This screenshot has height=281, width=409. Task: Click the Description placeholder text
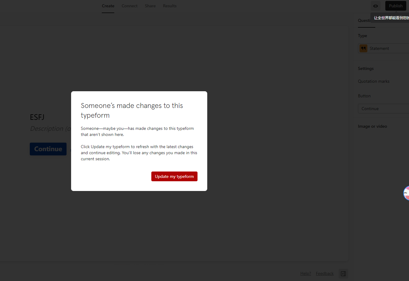[x=50, y=129]
